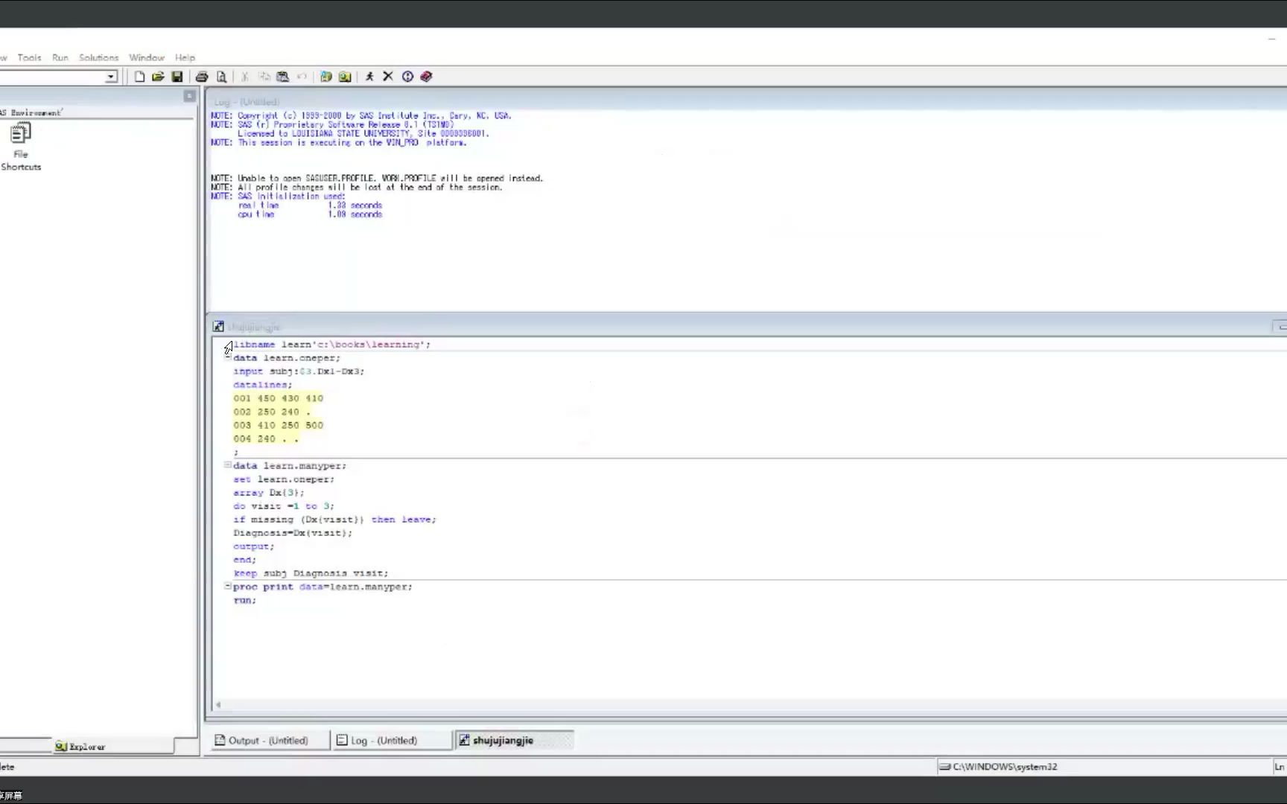Viewport: 1287px width, 804px height.
Task: Open the File Shortcuts icon in Explorer
Action: (x=20, y=147)
